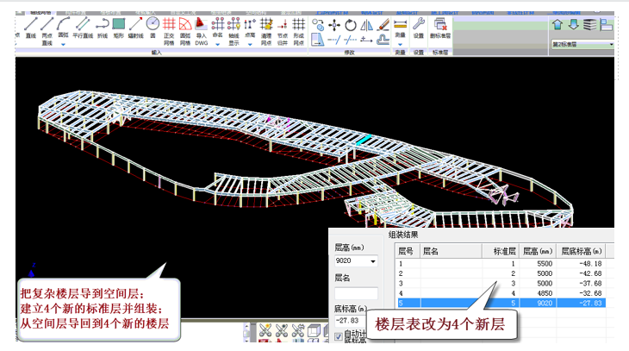This screenshot has width=629, height=351.
Task: Select floor row 1 with height 5500
Action: coord(500,264)
